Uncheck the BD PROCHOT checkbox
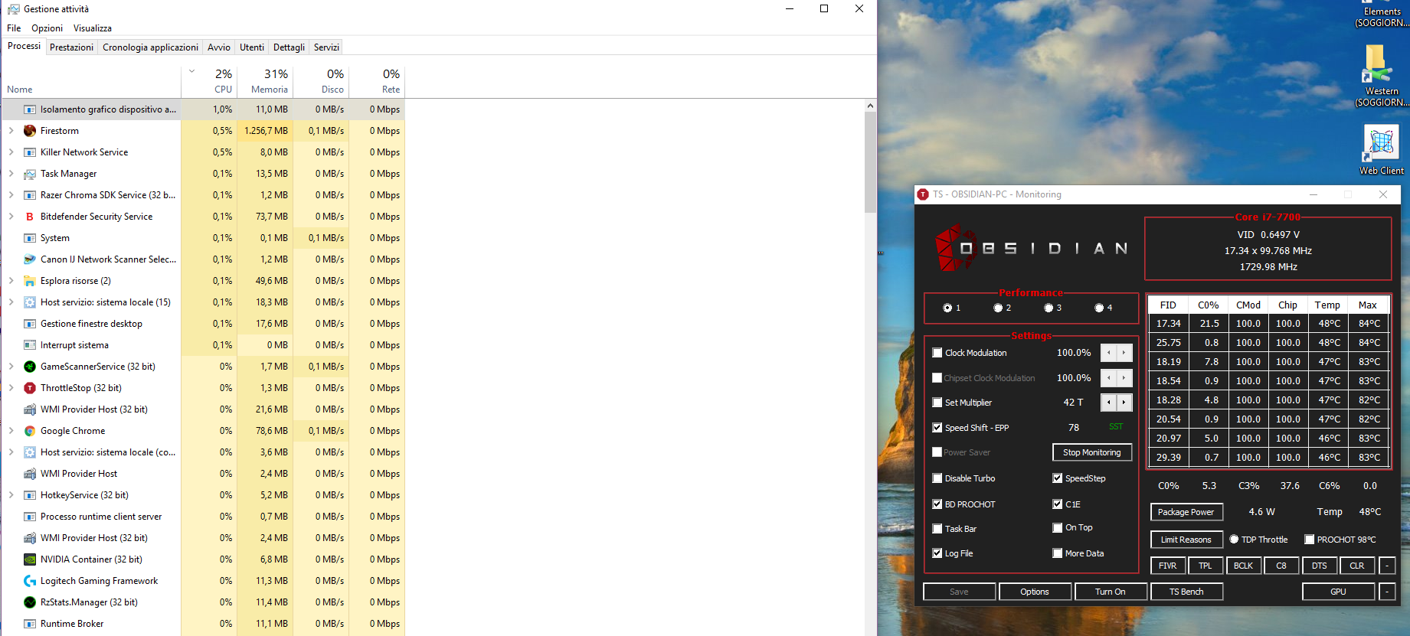 tap(937, 504)
